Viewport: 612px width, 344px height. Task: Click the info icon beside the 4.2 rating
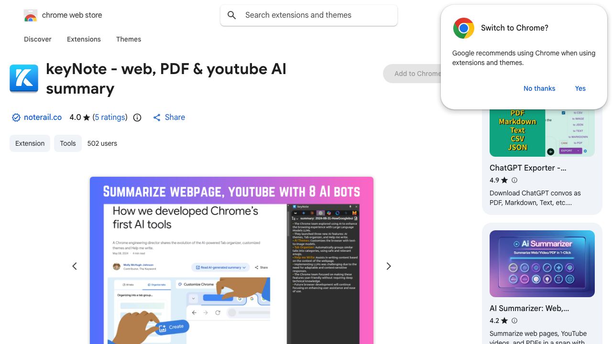514,321
